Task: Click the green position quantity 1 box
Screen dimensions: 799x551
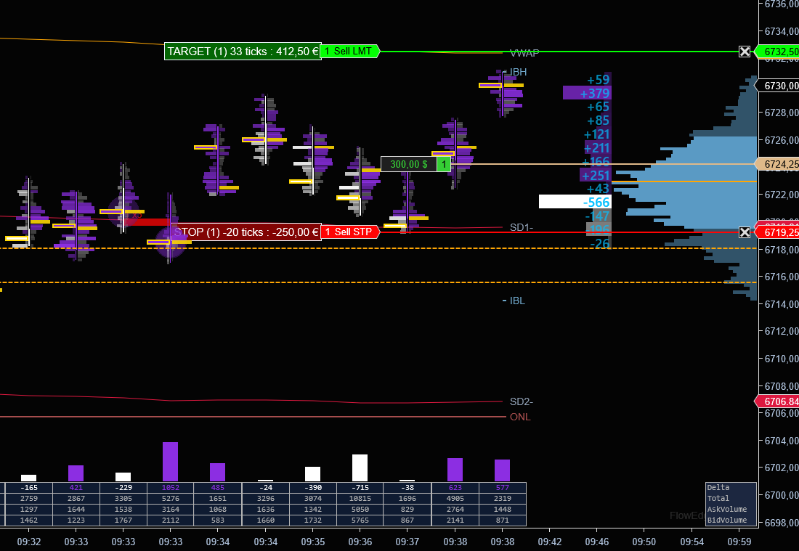Action: coord(444,164)
